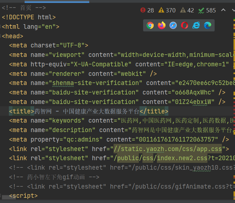Click the closing title tag
The image size is (235, 203).
click(154, 111)
